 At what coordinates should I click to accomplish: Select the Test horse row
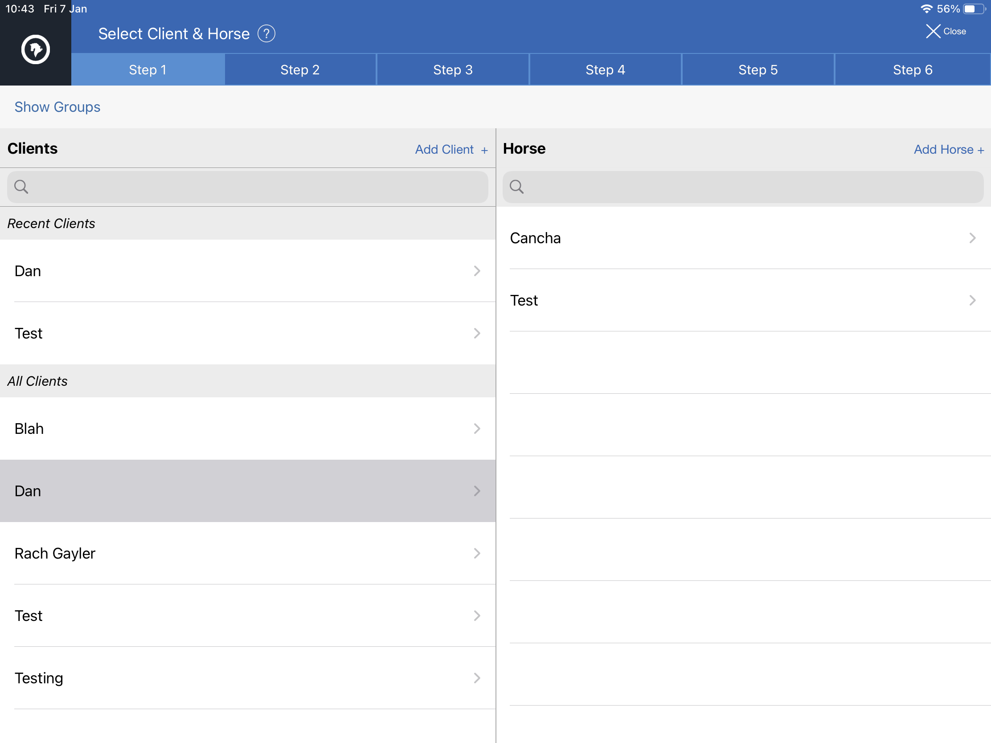pos(744,300)
